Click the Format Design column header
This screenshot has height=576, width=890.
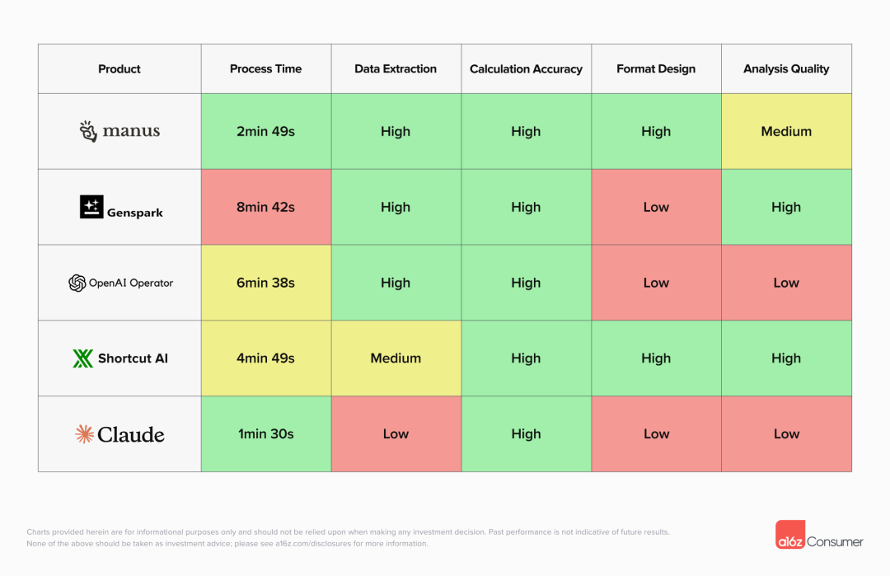pos(656,69)
